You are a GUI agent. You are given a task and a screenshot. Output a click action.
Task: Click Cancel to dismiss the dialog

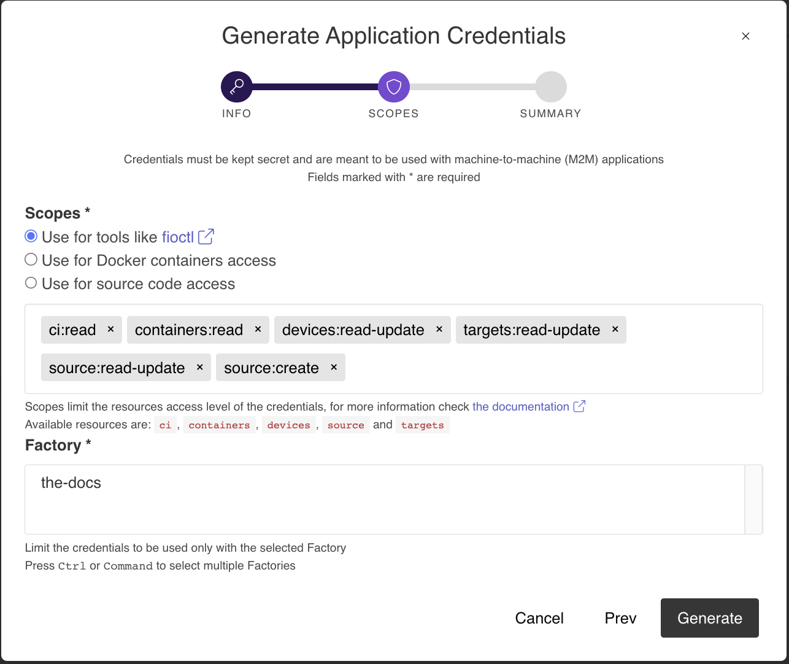(x=539, y=618)
